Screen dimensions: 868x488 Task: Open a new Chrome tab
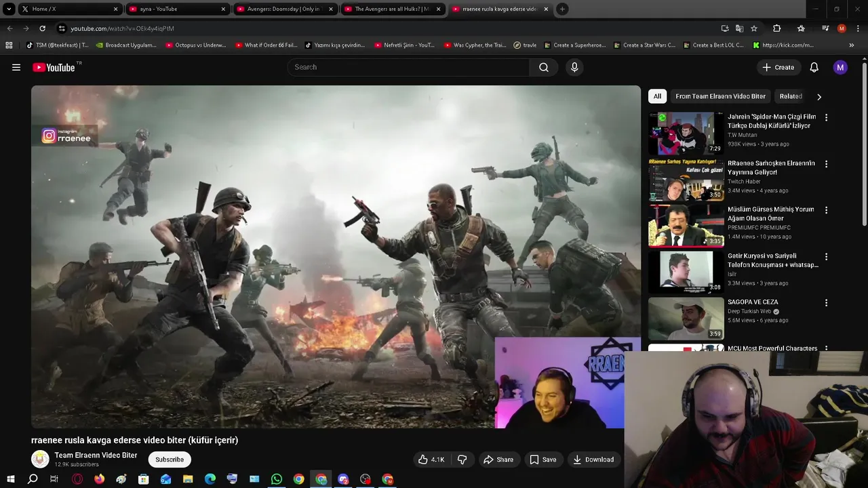coord(562,9)
